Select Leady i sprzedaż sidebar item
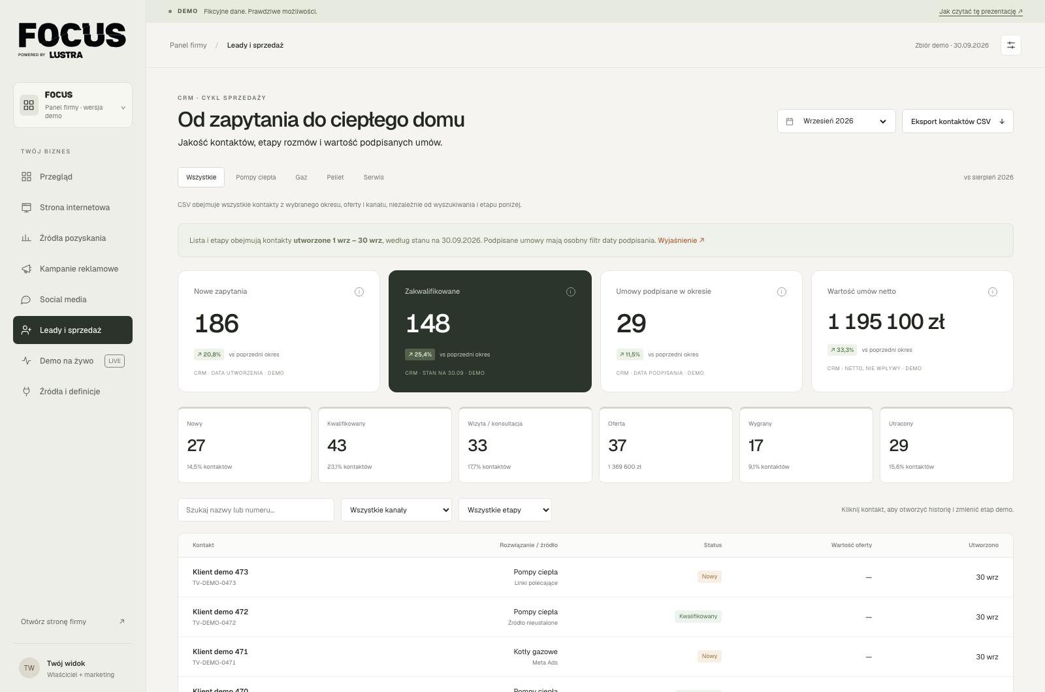Image resolution: width=1045 pixels, height=692 pixels. pyautogui.click(x=72, y=330)
